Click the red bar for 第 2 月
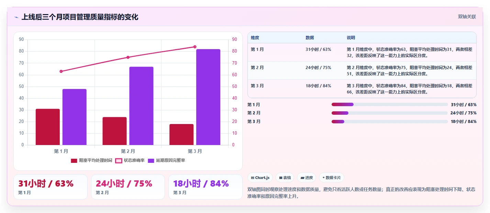The height and width of the screenshot is (213, 490). pos(115,131)
